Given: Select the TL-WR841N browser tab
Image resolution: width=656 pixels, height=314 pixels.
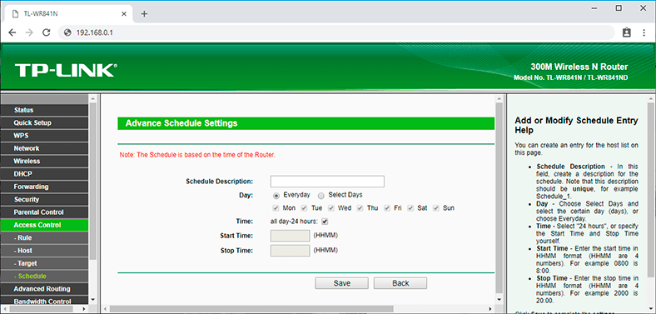Looking at the screenshot, I should click(69, 14).
